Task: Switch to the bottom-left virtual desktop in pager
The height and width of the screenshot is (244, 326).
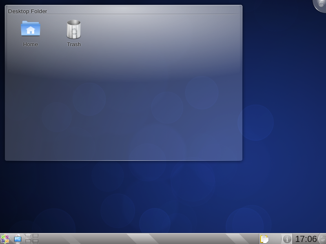Action: click(28, 241)
